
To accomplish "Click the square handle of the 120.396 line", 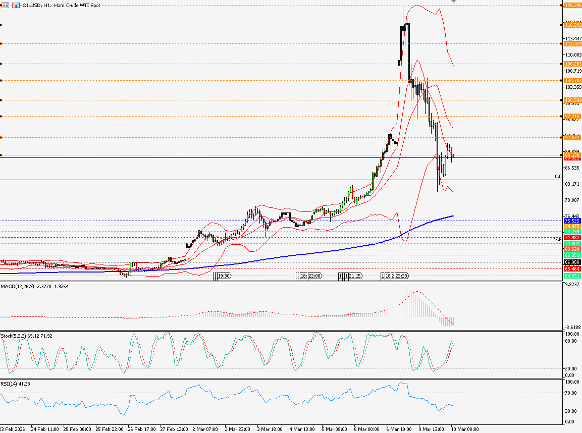I will click(x=2, y=6).
